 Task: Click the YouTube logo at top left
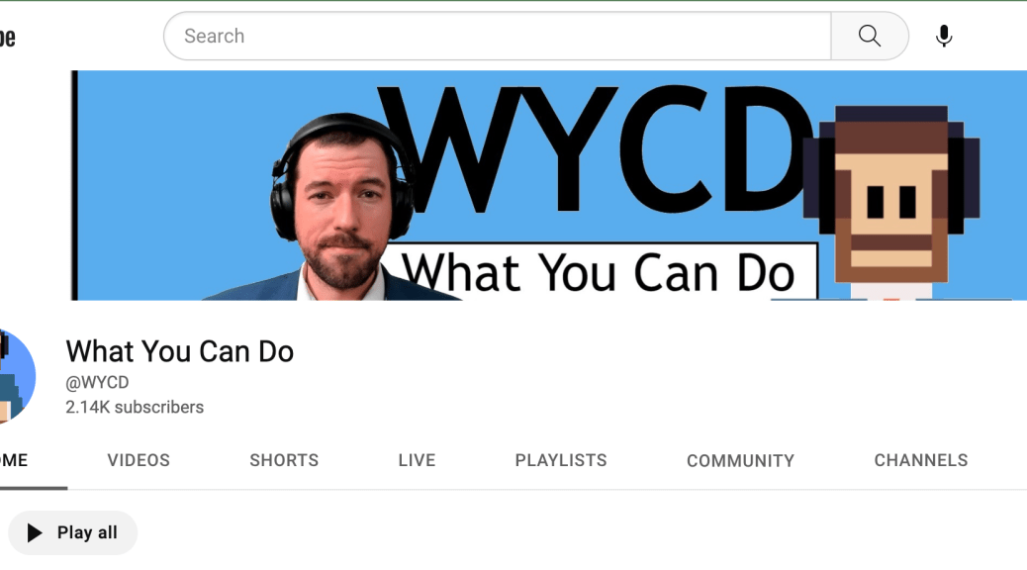point(7,38)
